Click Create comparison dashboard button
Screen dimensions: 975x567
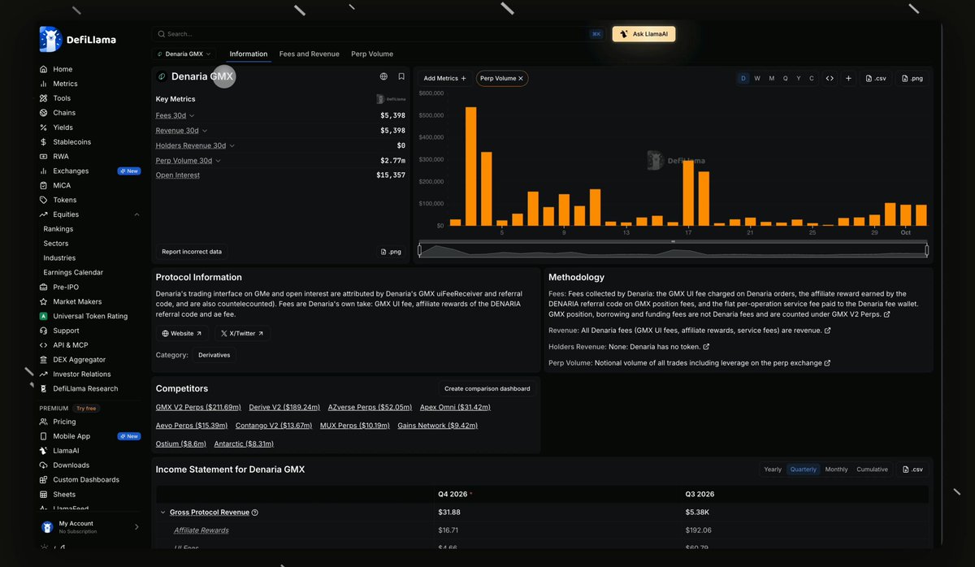coord(487,388)
